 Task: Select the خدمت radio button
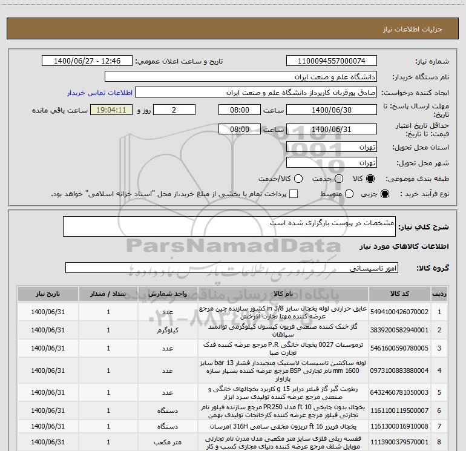click(339, 179)
